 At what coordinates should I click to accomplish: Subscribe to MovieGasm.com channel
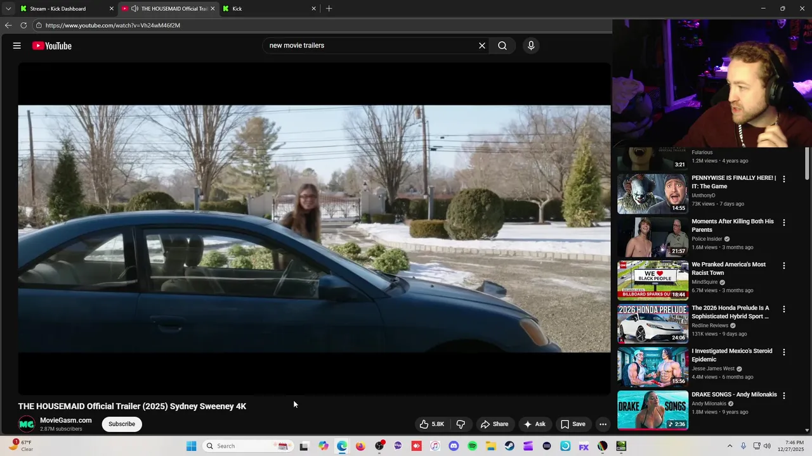[x=122, y=424]
